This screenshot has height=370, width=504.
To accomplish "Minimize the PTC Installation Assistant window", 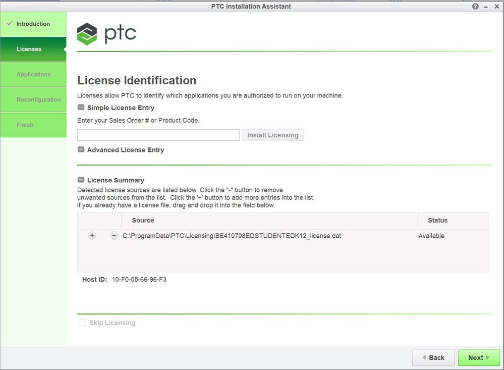I will pyautogui.click(x=486, y=7).
